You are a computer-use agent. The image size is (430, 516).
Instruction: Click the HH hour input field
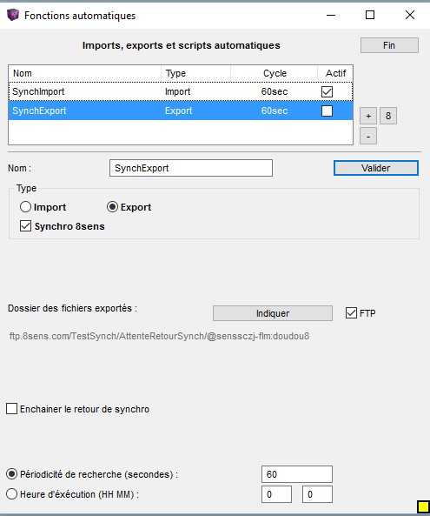point(276,494)
